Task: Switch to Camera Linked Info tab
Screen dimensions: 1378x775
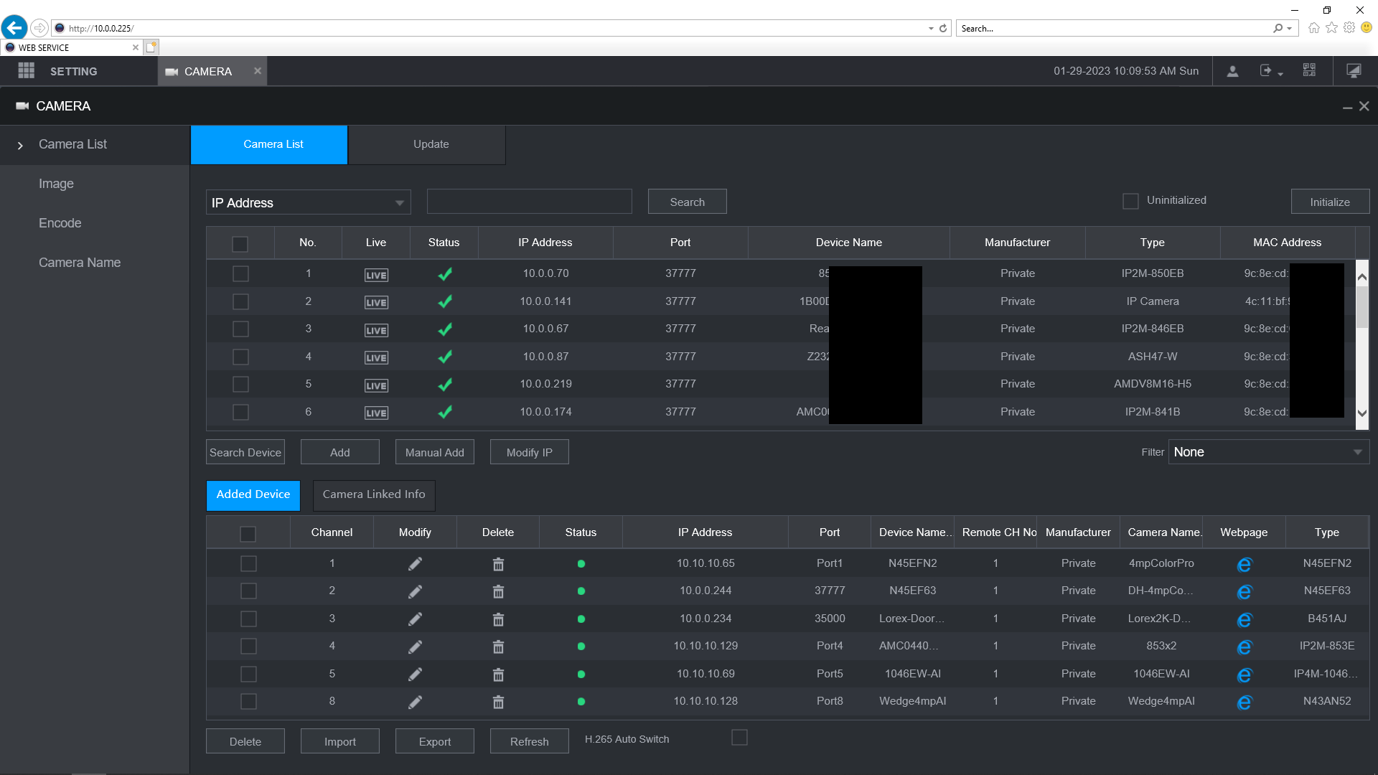Action: coord(374,495)
